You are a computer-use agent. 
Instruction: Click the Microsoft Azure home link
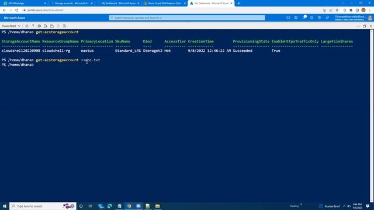point(14,17)
